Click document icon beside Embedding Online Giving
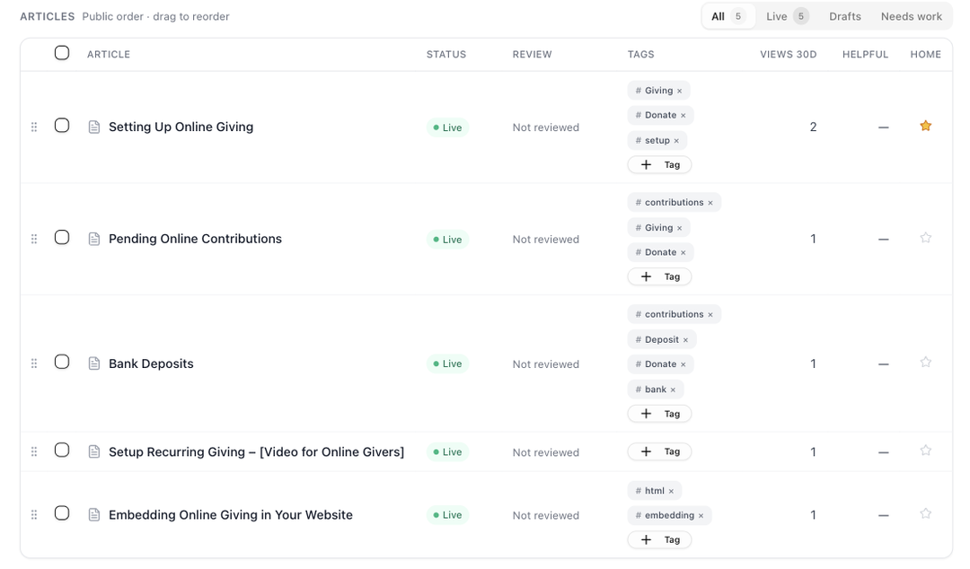This screenshot has height=569, width=970. coord(94,514)
